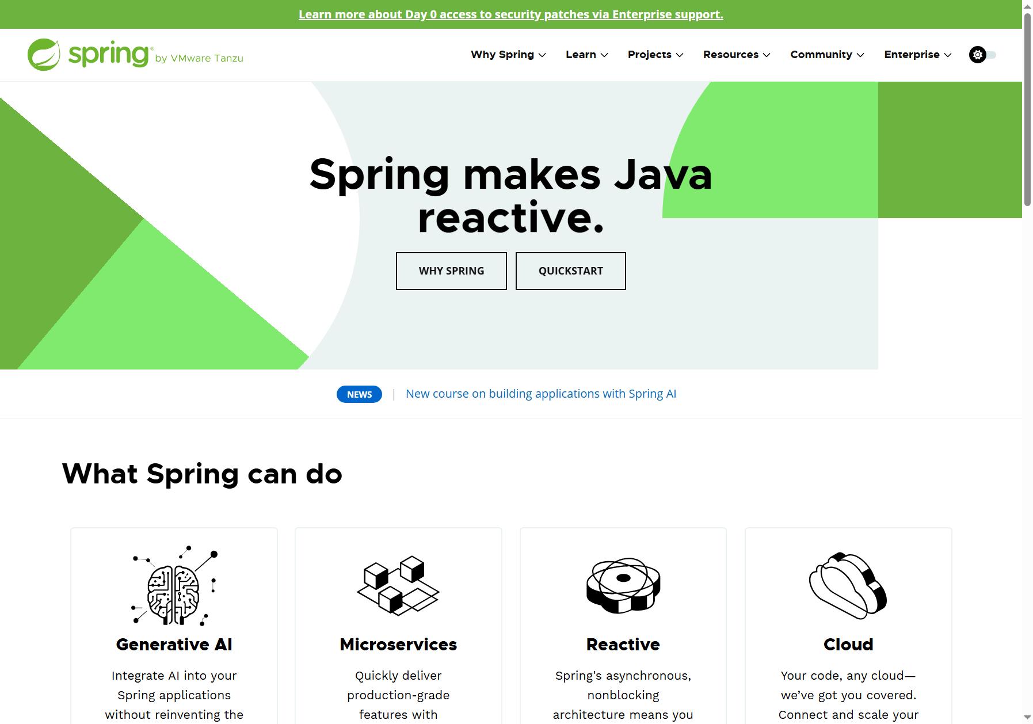This screenshot has height=724, width=1033.
Task: Open the Day 0 security patches banner link
Action: click(x=511, y=14)
